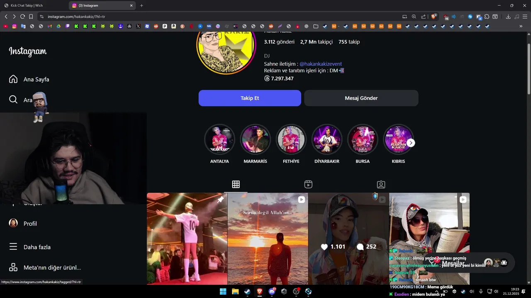Open the taskbar clock and date

(511, 291)
